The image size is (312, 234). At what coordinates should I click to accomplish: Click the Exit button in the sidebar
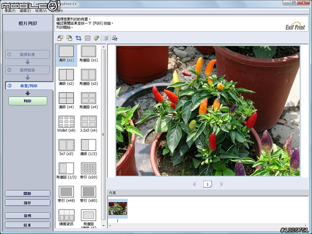coord(27,225)
